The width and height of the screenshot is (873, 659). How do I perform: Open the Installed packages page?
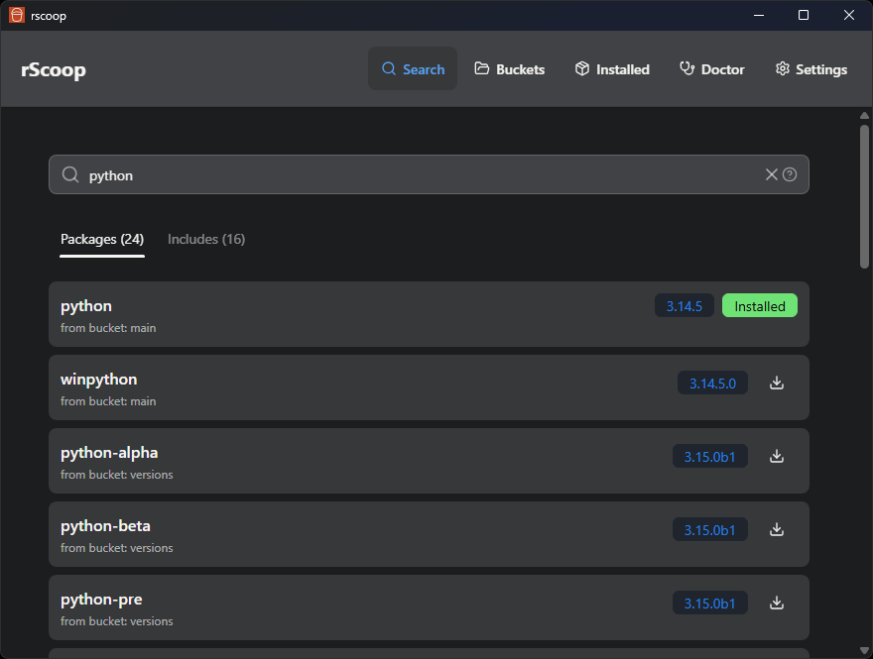pyautogui.click(x=612, y=69)
